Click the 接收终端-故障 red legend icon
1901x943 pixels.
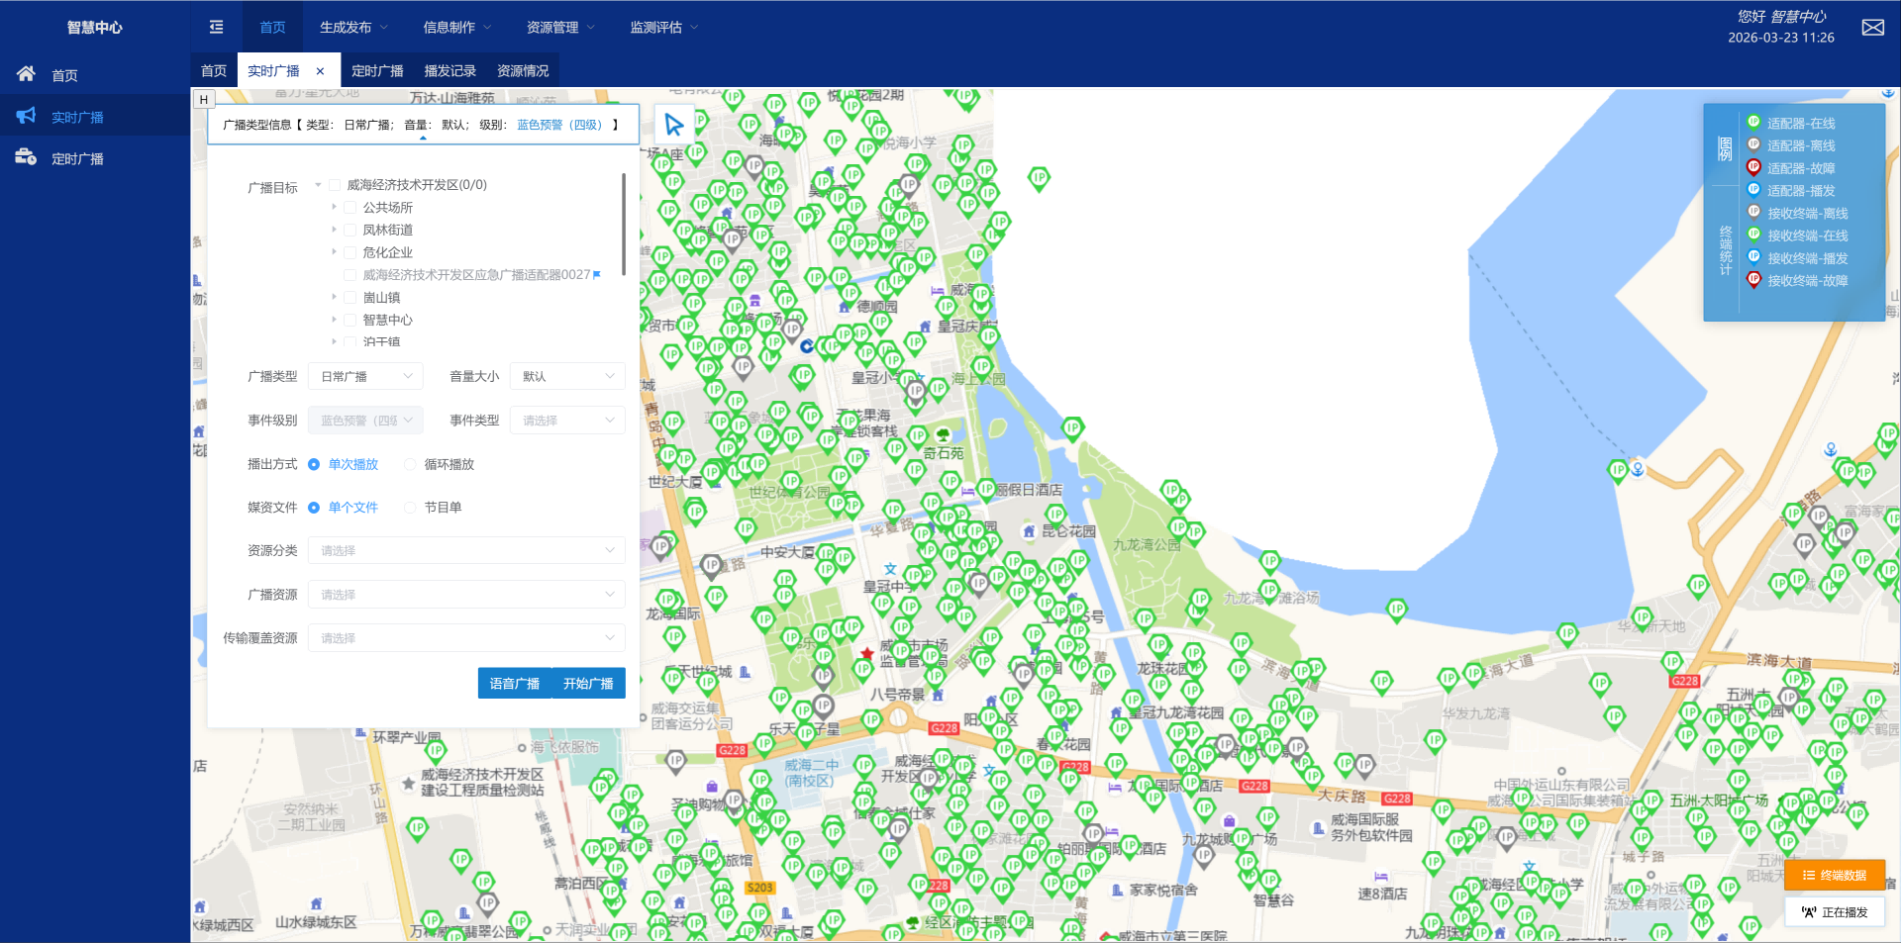pos(1753,279)
